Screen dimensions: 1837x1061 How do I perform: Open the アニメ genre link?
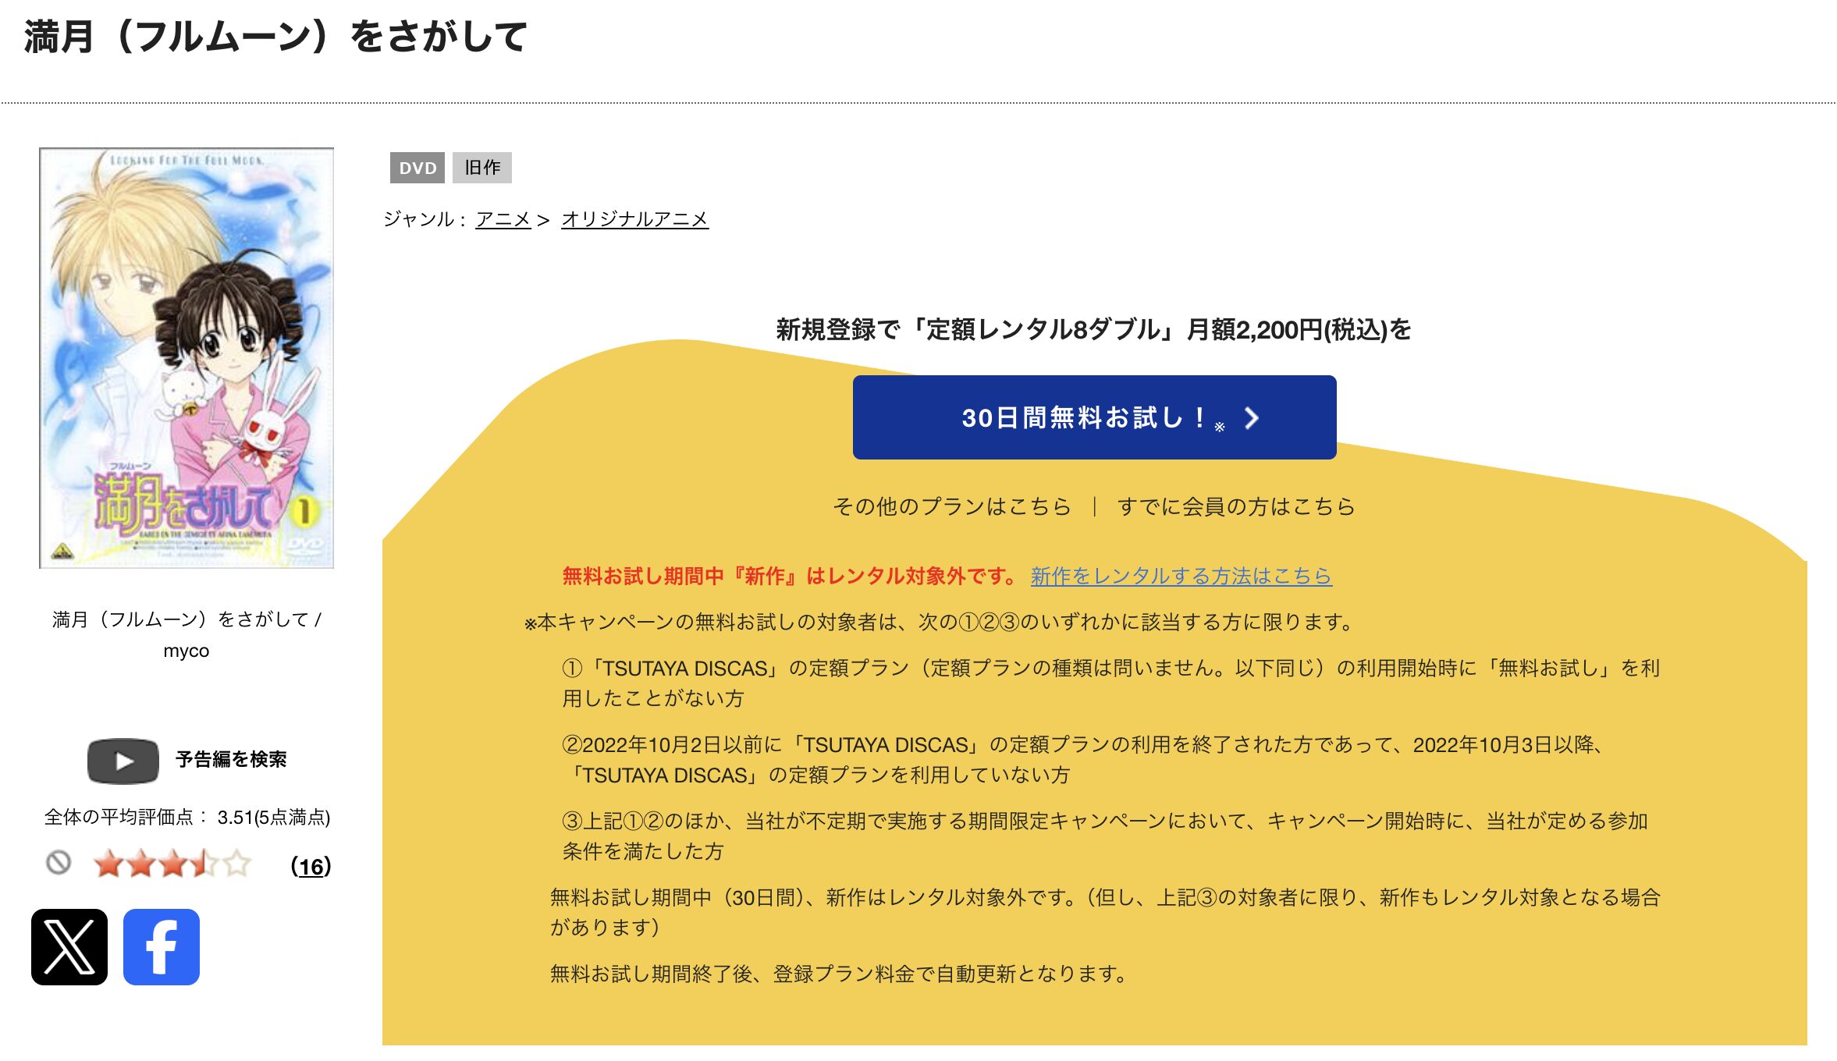503,219
